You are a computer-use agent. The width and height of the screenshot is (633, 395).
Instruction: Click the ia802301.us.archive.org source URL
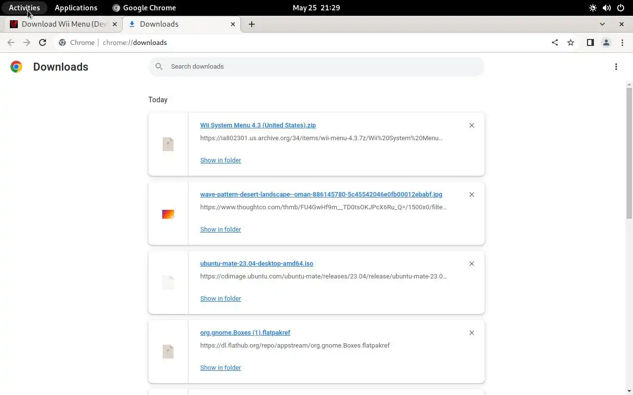tap(321, 138)
